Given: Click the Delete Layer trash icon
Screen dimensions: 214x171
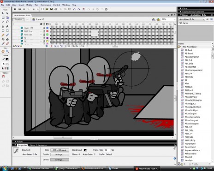Looking at the screenshot, I should [47, 46].
